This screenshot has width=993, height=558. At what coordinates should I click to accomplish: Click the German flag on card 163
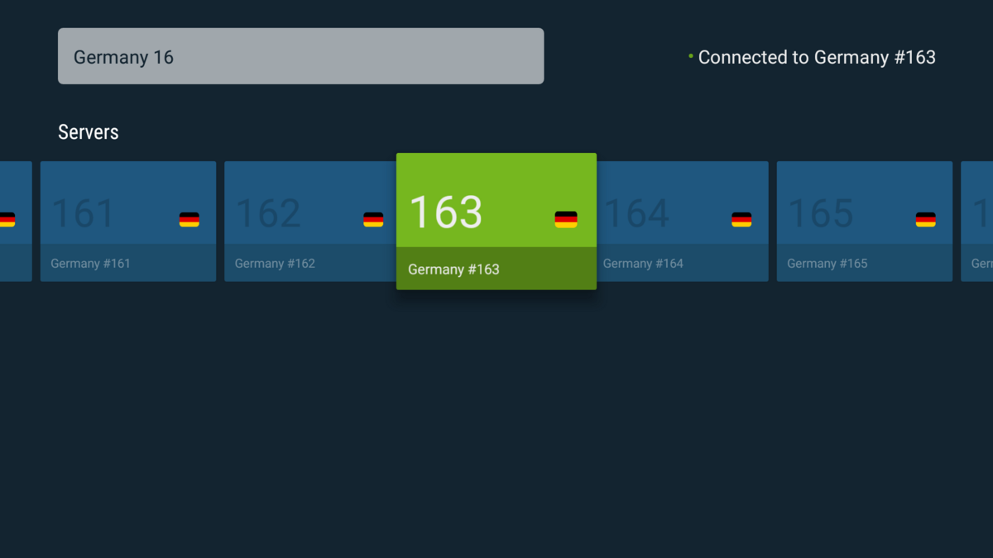pos(566,219)
